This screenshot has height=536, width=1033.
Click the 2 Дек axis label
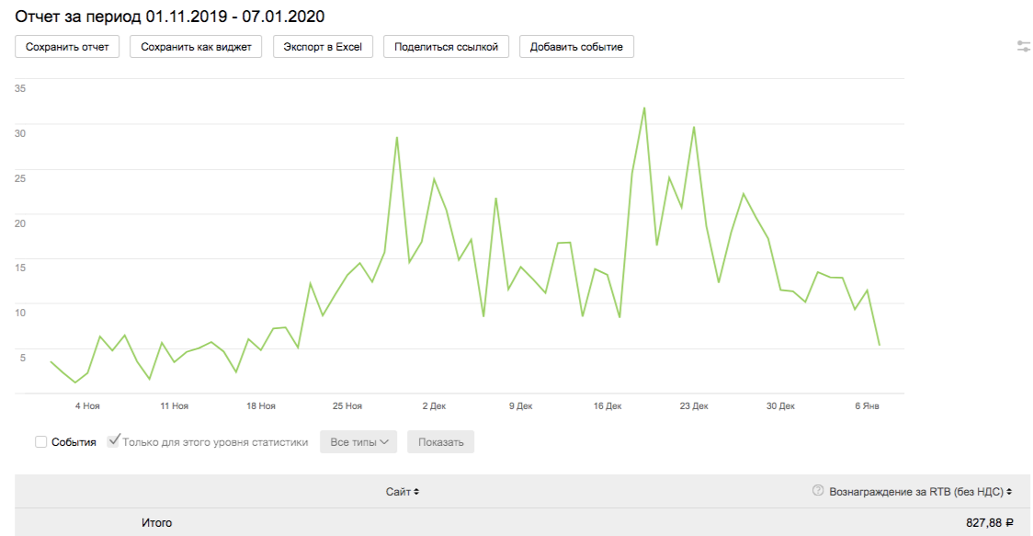point(434,405)
